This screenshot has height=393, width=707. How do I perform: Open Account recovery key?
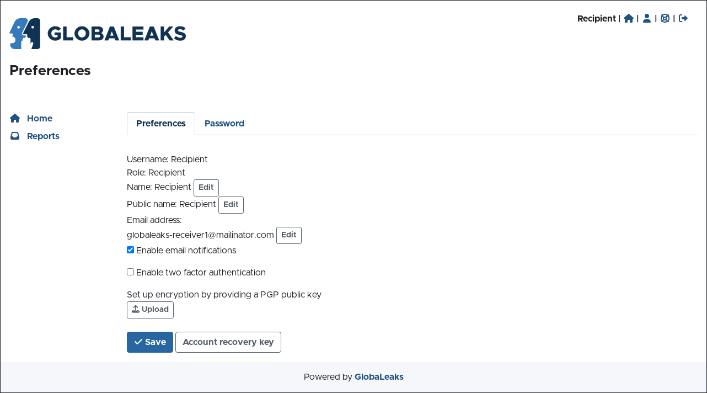pos(228,342)
